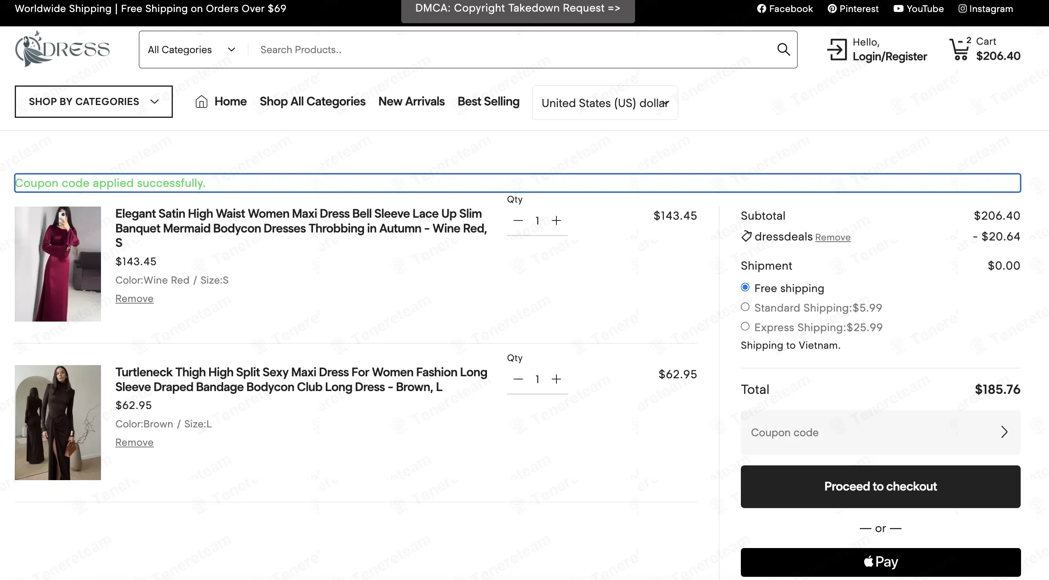This screenshot has height=580, width=1049.
Task: Increase quantity of Turtleneck dress
Action: 556,379
